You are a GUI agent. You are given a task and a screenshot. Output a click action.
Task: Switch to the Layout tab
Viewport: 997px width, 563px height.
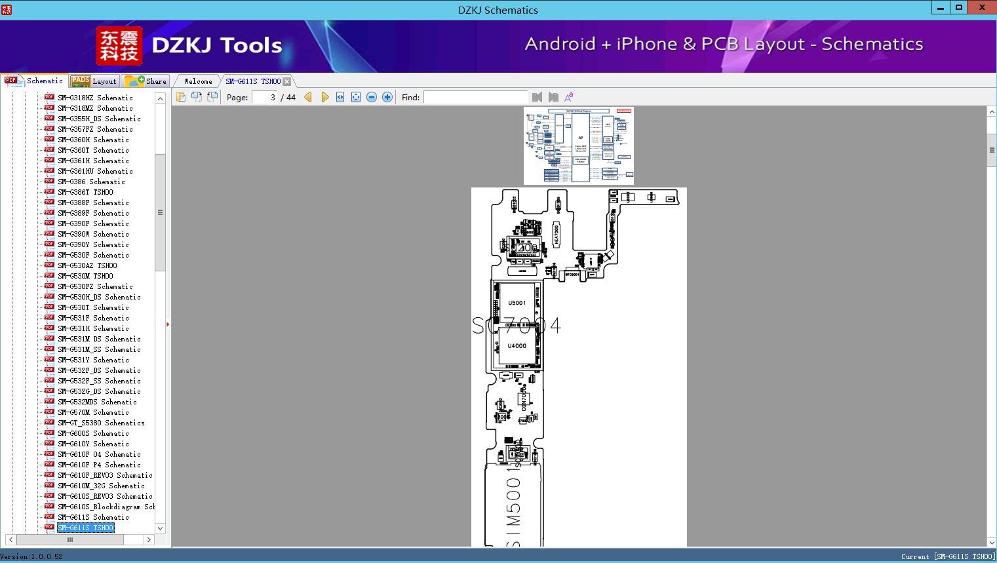pos(94,81)
